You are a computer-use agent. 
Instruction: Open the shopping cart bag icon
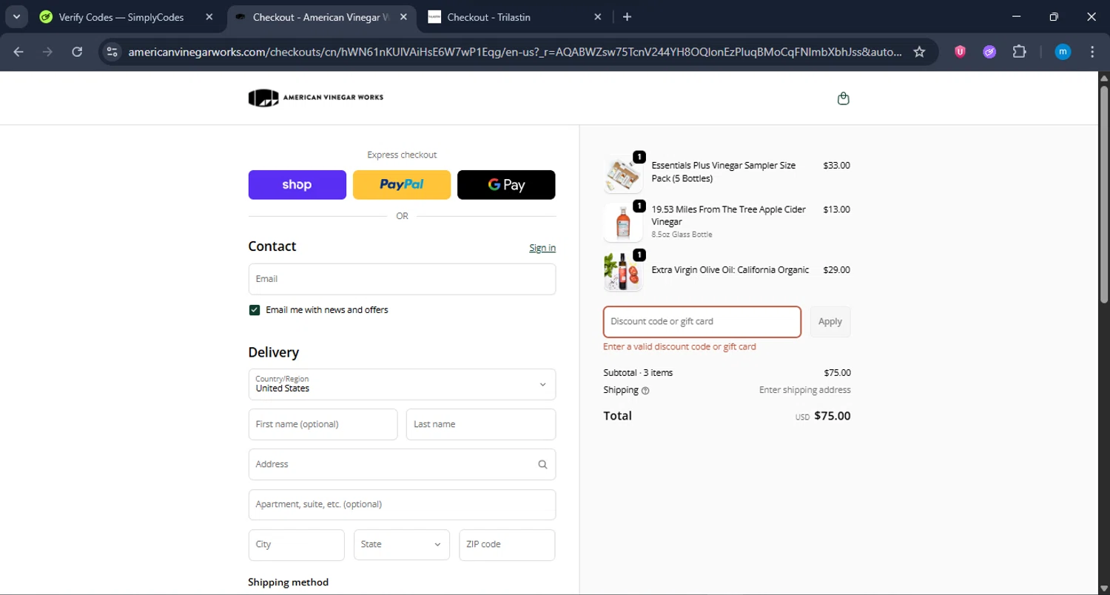coord(843,98)
